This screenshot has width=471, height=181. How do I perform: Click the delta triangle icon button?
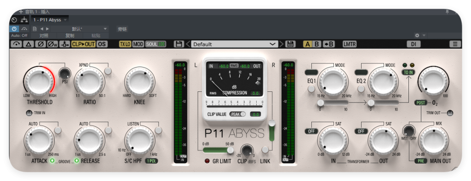(29, 44)
